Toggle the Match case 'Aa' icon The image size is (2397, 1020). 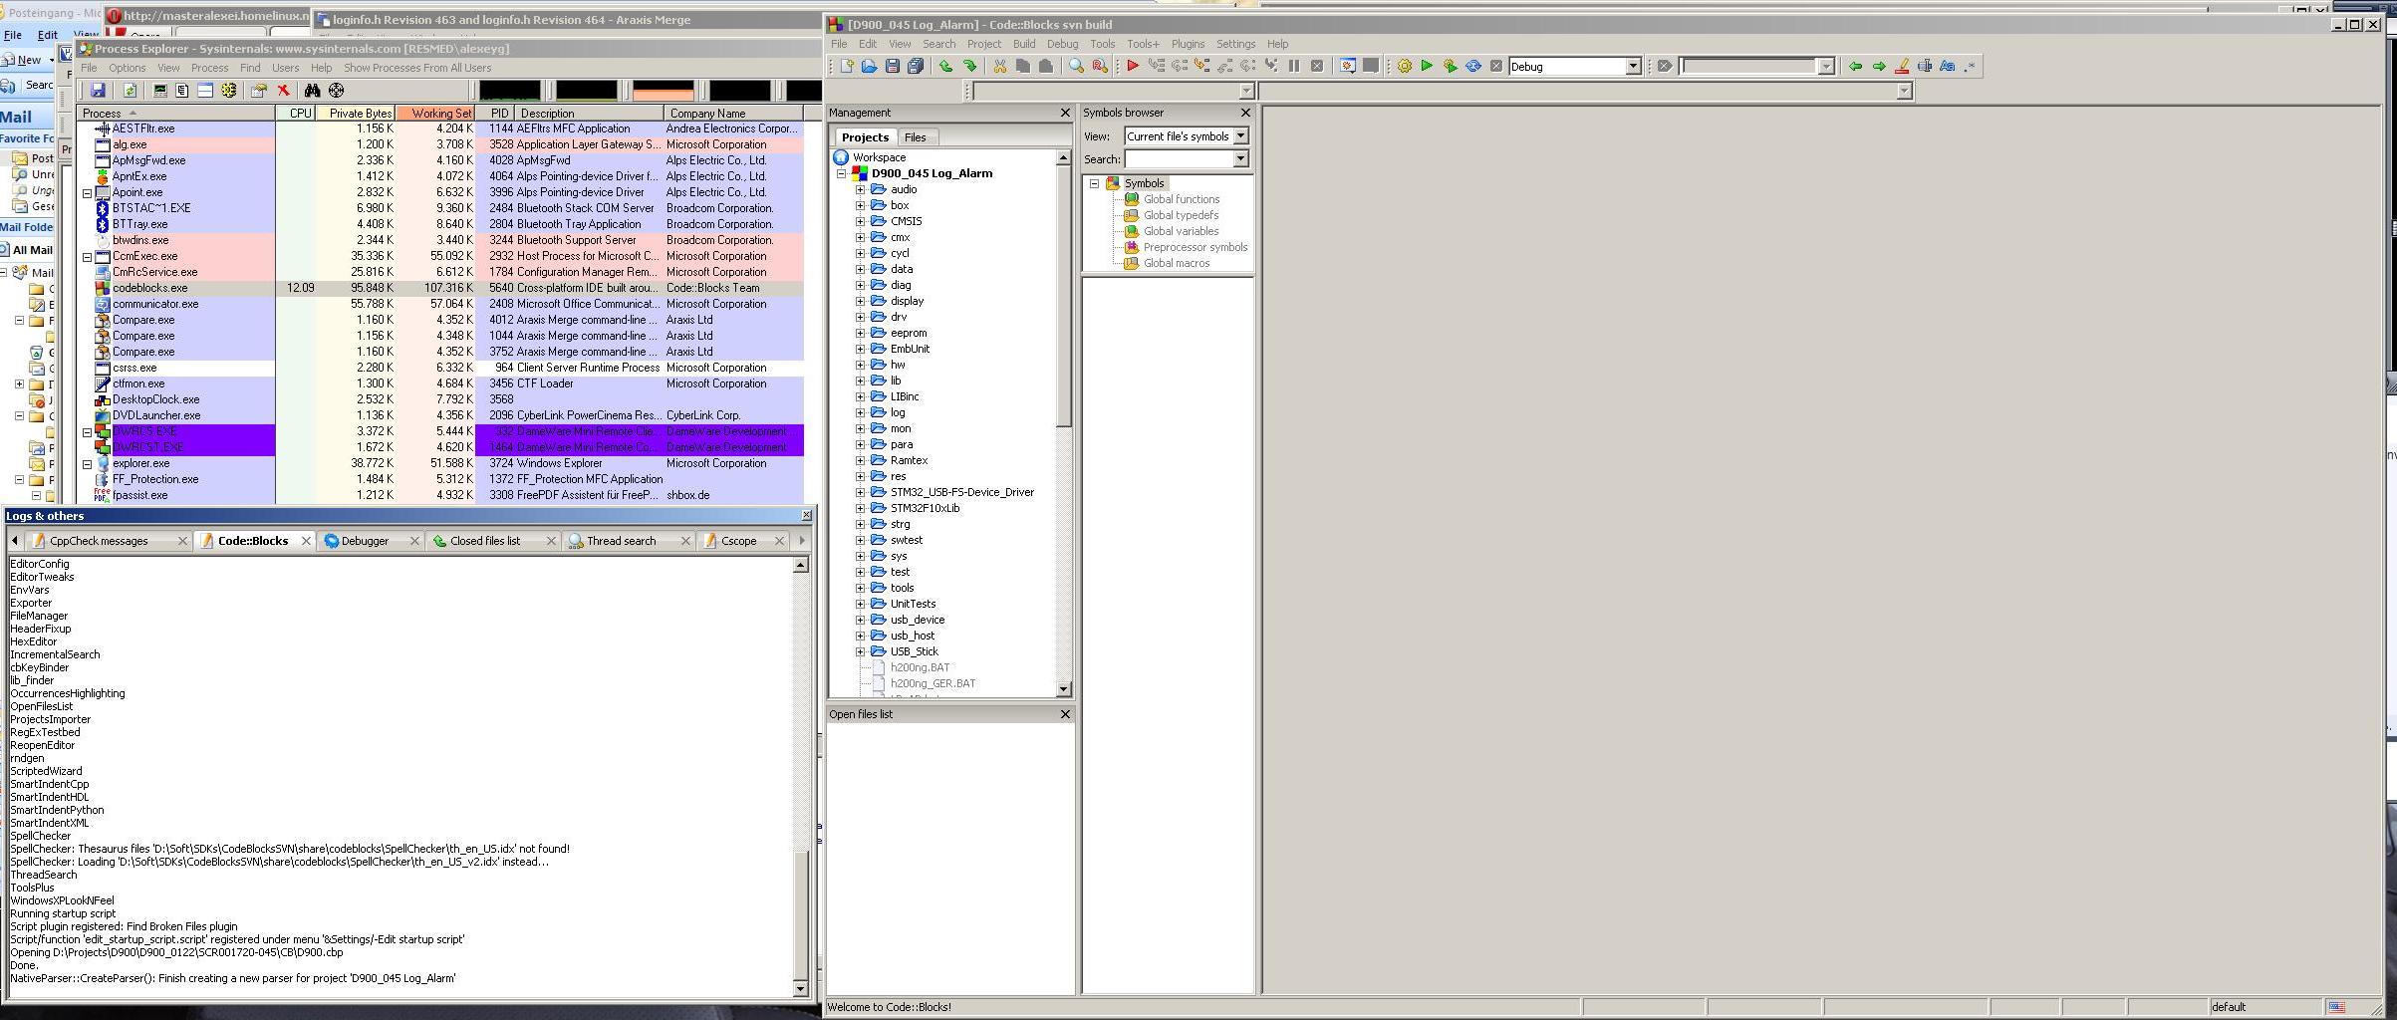(1948, 67)
